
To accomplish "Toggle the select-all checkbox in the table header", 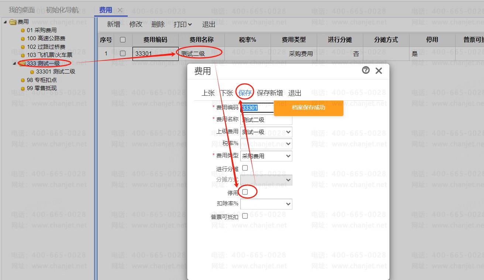I will 123,40.
